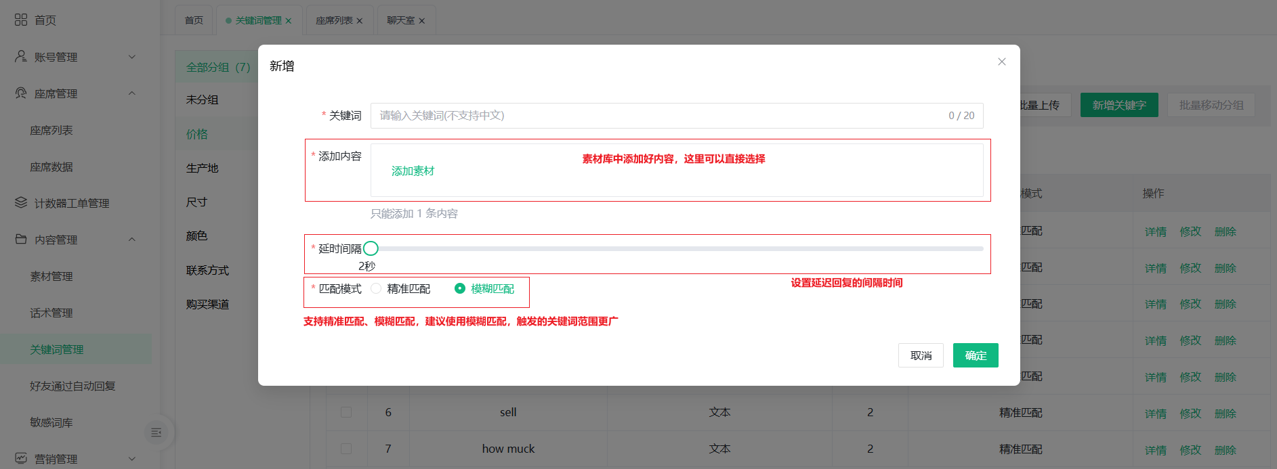Close the 座席列表 tab with its x

360,21
